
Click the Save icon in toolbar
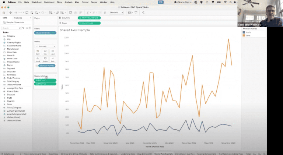point(27,13)
